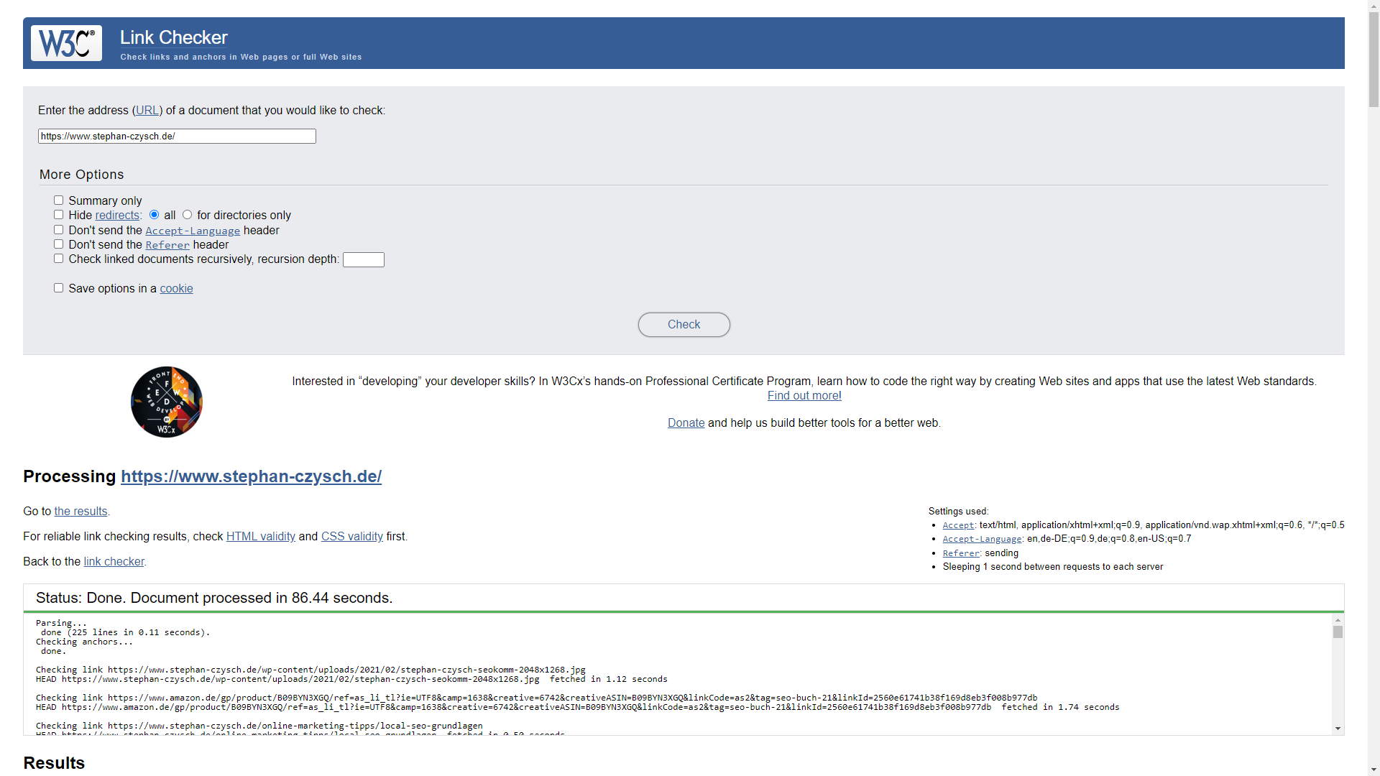This screenshot has height=776, width=1380.
Task: Enable Check linked documents recursively
Action: pos(58,259)
